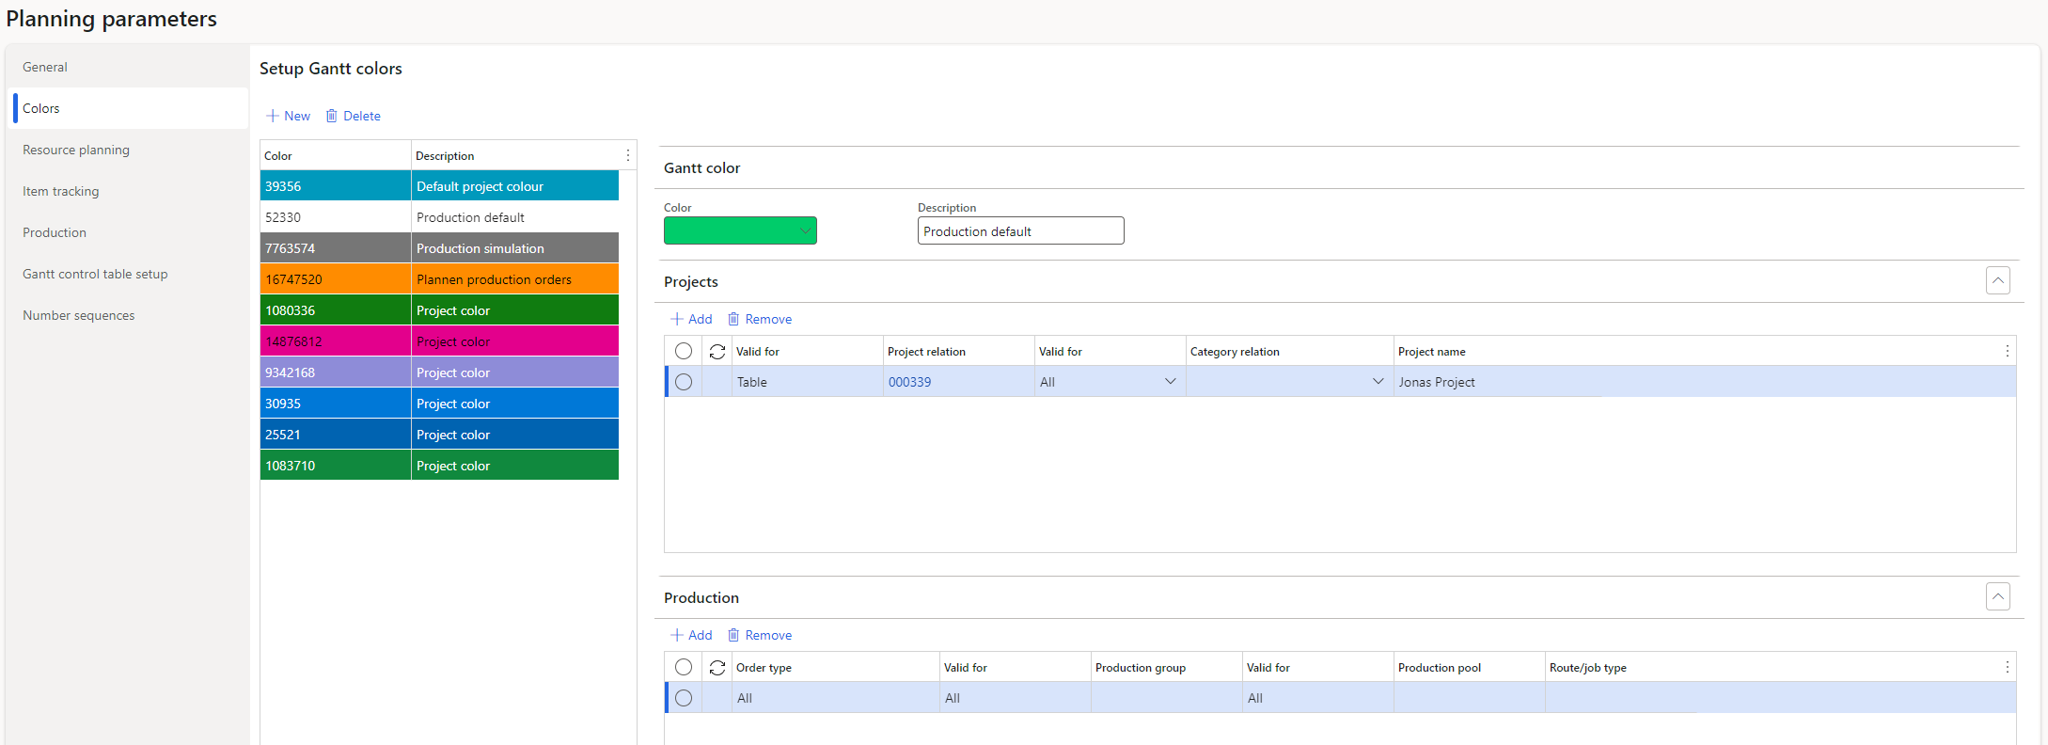The width and height of the screenshot is (2048, 745).
Task: Click the refresh icon in Production grid header
Action: [717, 667]
